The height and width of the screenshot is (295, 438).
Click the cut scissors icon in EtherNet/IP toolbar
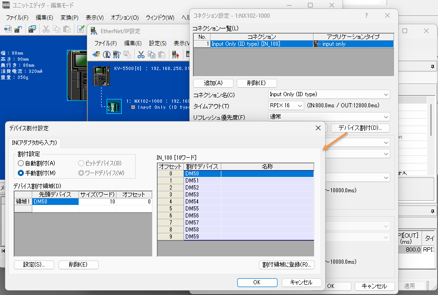[x=140, y=54]
